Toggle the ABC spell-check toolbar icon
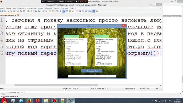 [x=94, y=11]
